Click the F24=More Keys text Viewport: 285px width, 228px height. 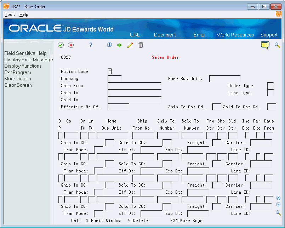pyautogui.click(x=186, y=221)
